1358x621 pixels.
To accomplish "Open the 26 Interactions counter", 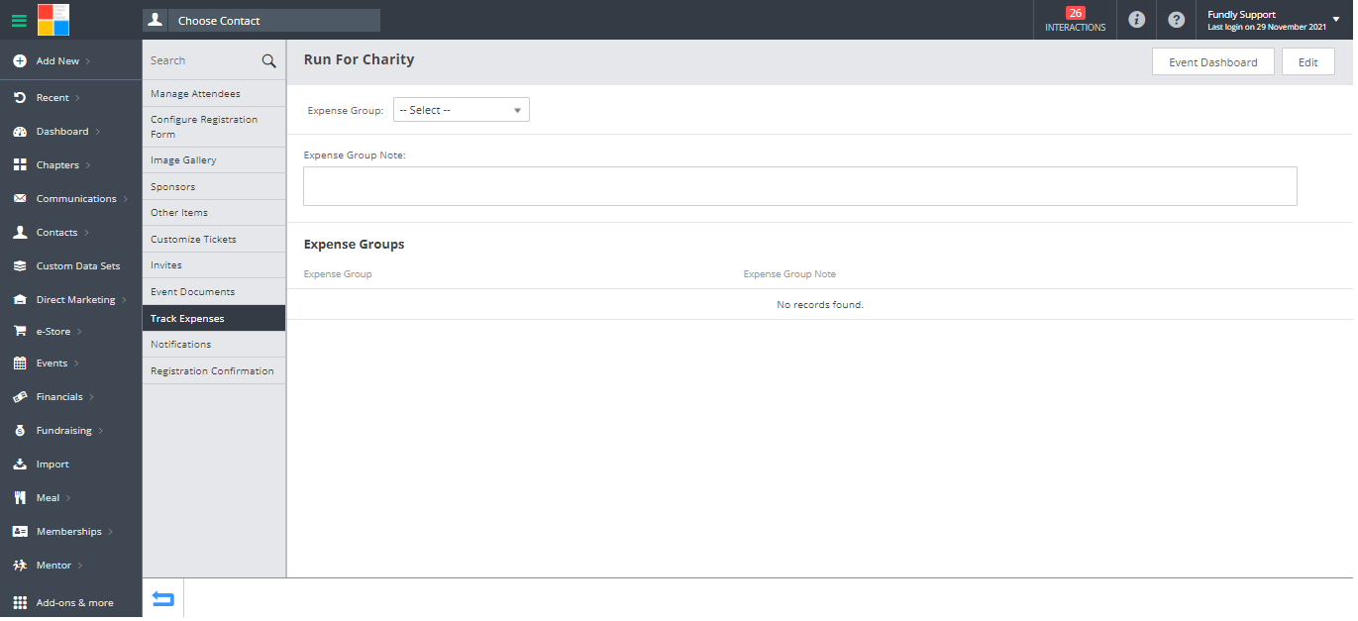I will click(x=1075, y=20).
